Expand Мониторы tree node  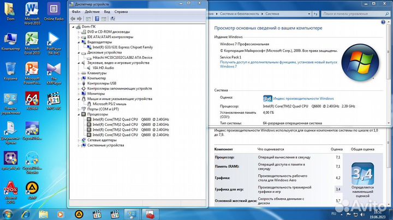pyautogui.click(x=79, y=94)
